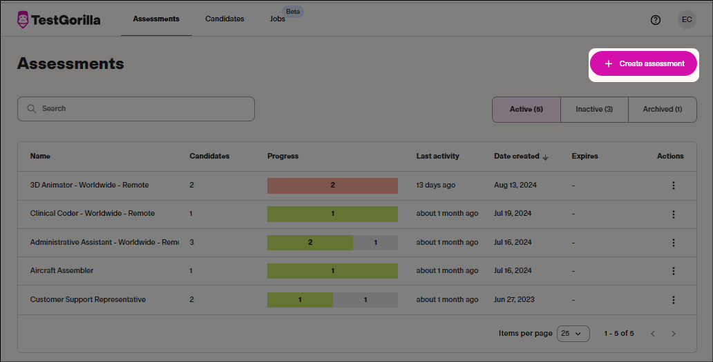Open the Candidates nav tab
Screen dimensions: 713x362
click(x=225, y=19)
